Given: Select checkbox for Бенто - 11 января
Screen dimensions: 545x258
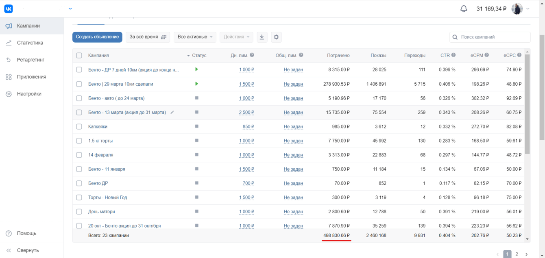Looking at the screenshot, I should click(x=79, y=169).
